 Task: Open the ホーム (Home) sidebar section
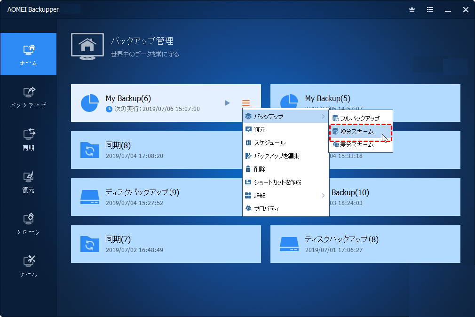pos(29,54)
